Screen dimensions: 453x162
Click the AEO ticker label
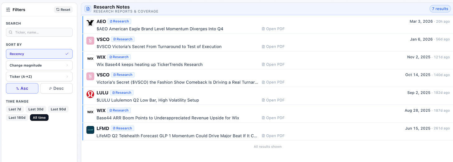pos(101,21)
